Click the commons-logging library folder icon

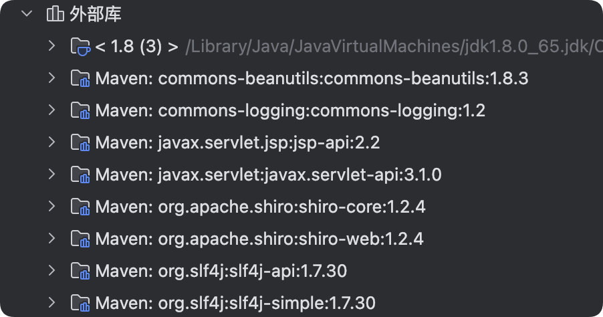[x=80, y=110]
